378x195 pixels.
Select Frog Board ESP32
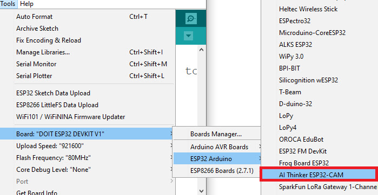(x=320, y=163)
